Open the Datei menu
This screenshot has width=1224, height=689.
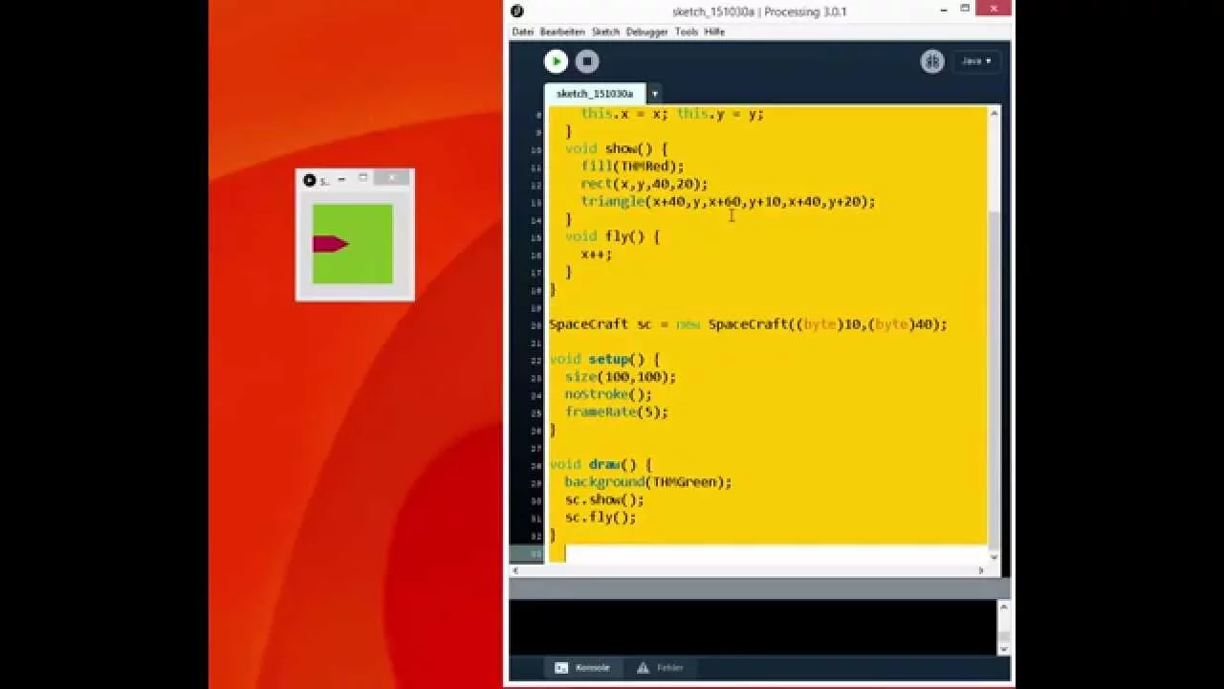point(522,32)
